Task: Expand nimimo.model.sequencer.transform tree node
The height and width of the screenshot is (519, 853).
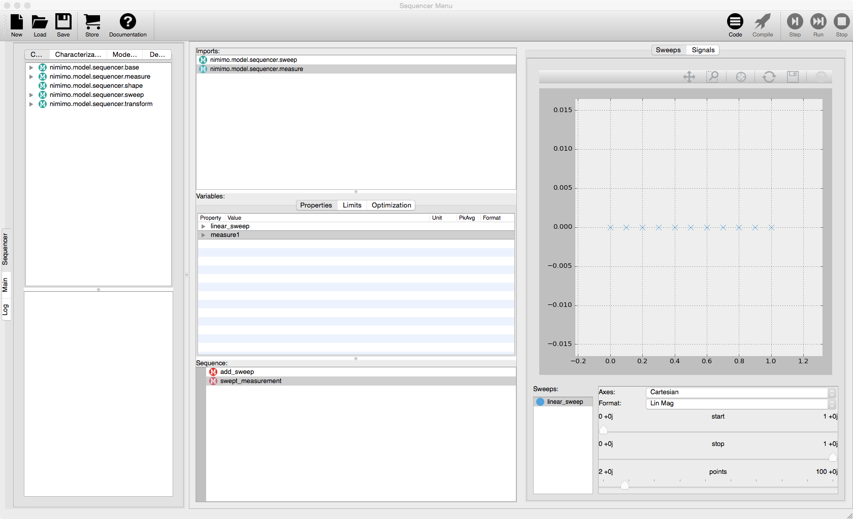Action: [31, 104]
